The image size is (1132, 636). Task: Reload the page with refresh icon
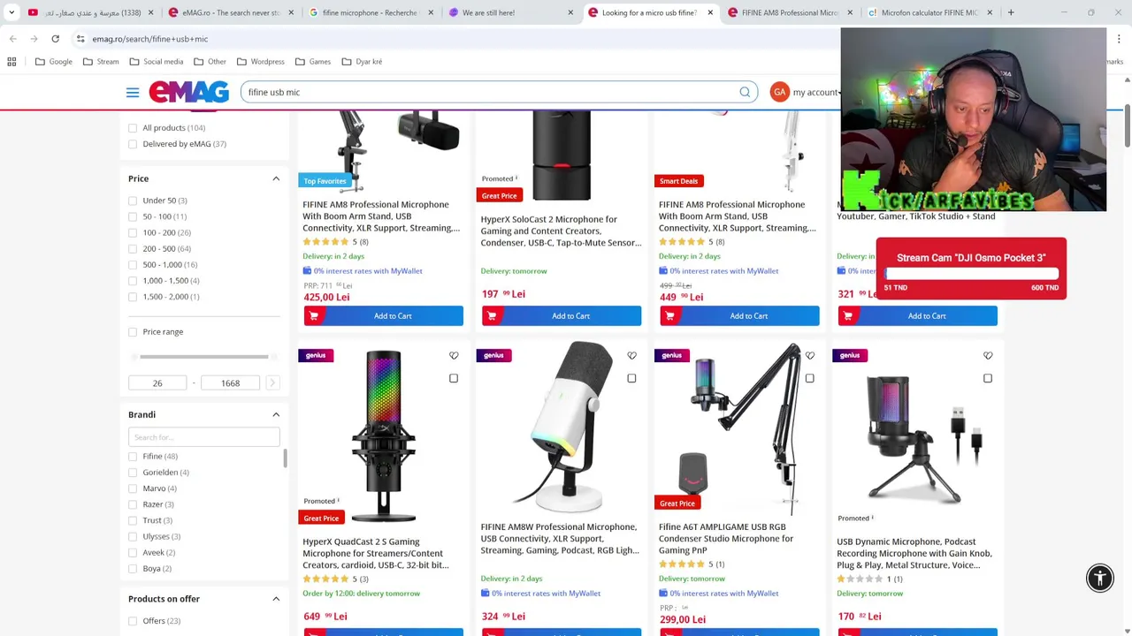[x=55, y=39]
